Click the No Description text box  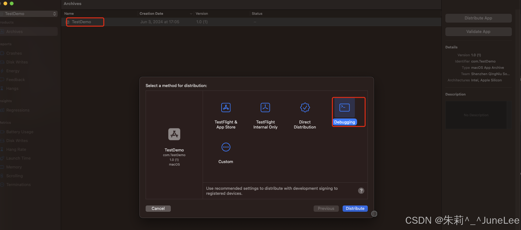tap(476, 115)
